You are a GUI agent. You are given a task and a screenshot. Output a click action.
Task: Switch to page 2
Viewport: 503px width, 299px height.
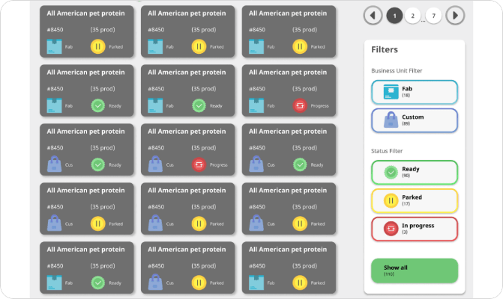pyautogui.click(x=412, y=15)
